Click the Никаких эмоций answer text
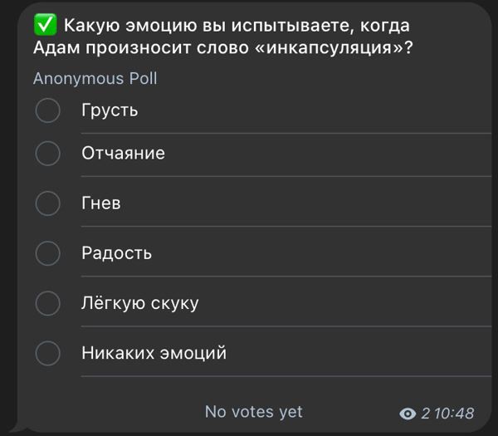Viewport: 498px width, 436px height. click(154, 353)
